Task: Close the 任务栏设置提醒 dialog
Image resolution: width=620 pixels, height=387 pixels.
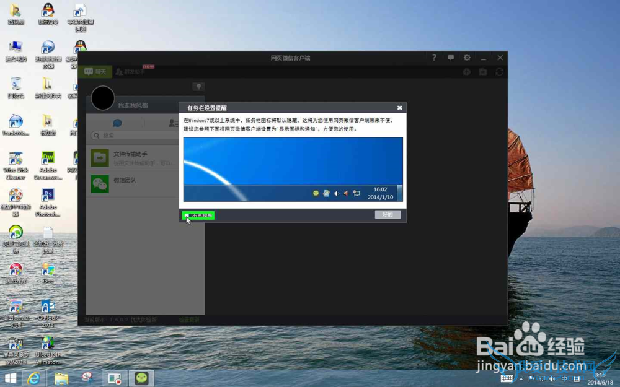Action: [x=399, y=107]
